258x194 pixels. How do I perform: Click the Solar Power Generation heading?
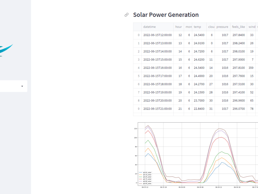pyautogui.click(x=166, y=15)
